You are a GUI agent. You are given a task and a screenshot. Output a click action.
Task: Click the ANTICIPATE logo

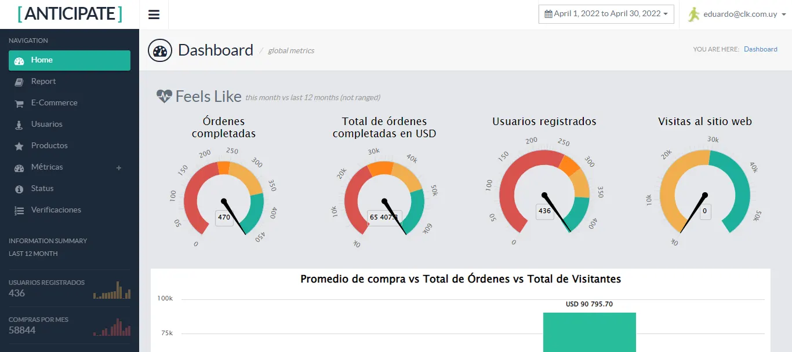[x=70, y=14]
